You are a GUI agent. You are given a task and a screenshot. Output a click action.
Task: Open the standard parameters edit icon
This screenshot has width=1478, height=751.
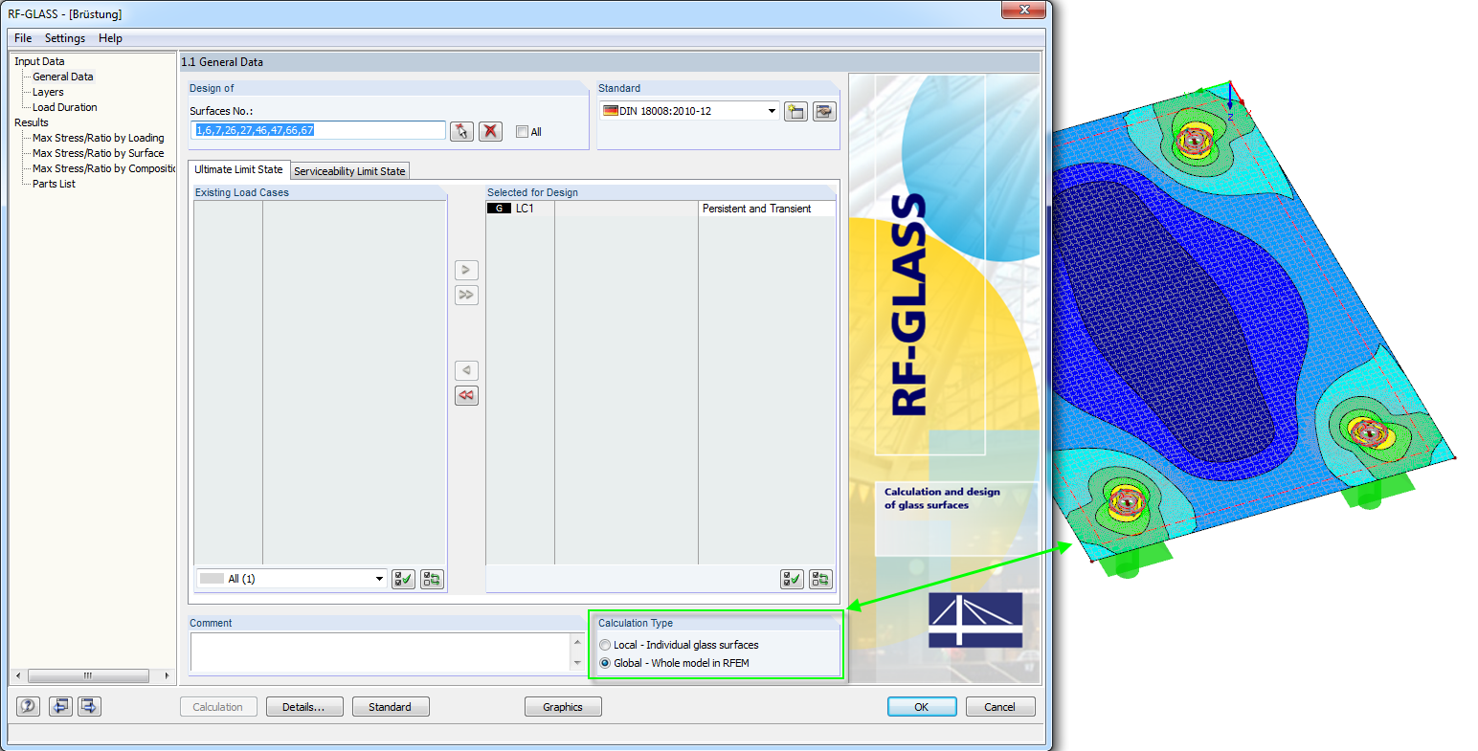pyautogui.click(x=824, y=111)
